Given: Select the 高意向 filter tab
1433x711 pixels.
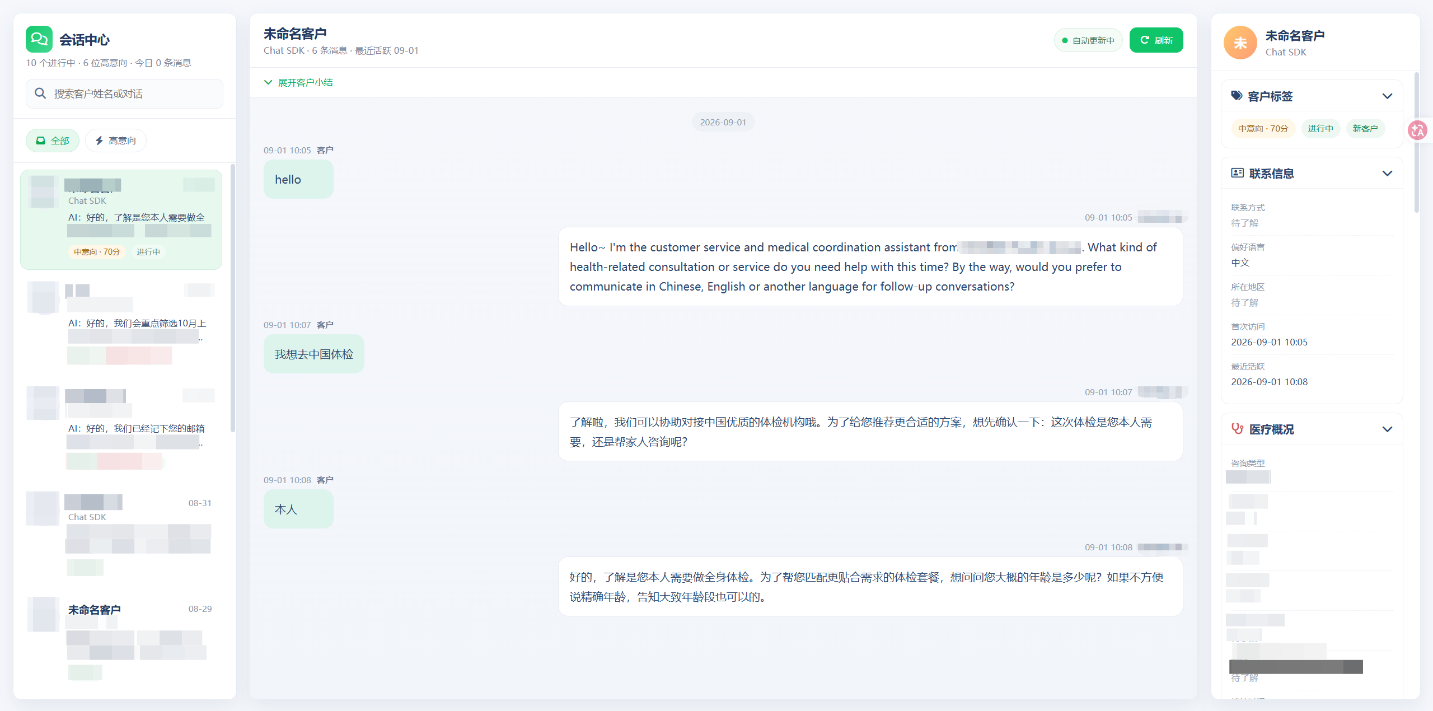Looking at the screenshot, I should 115,141.
